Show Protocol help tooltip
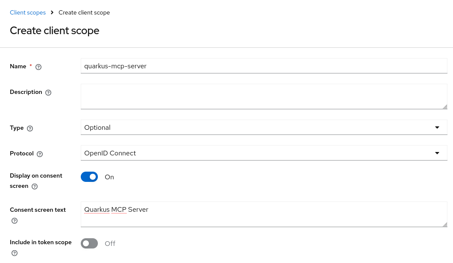 pyautogui.click(x=40, y=154)
